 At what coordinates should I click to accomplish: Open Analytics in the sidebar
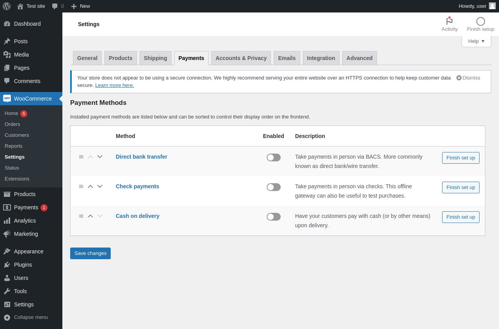[25, 221]
